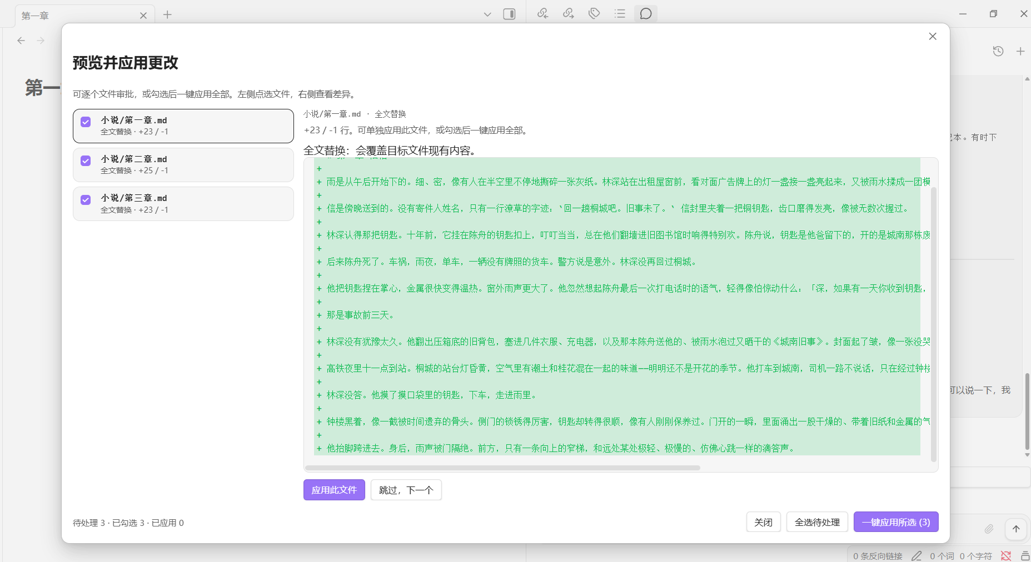Open the tags panel icon
Screen dimensions: 1031x562
[x=594, y=13]
